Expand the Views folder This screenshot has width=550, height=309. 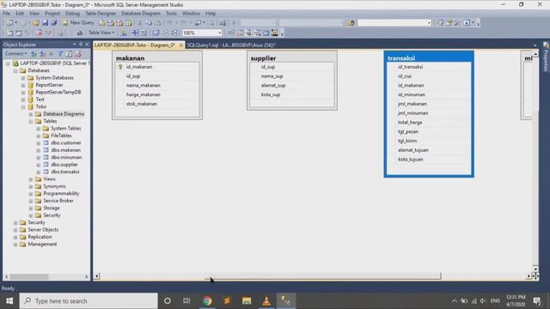[31, 179]
